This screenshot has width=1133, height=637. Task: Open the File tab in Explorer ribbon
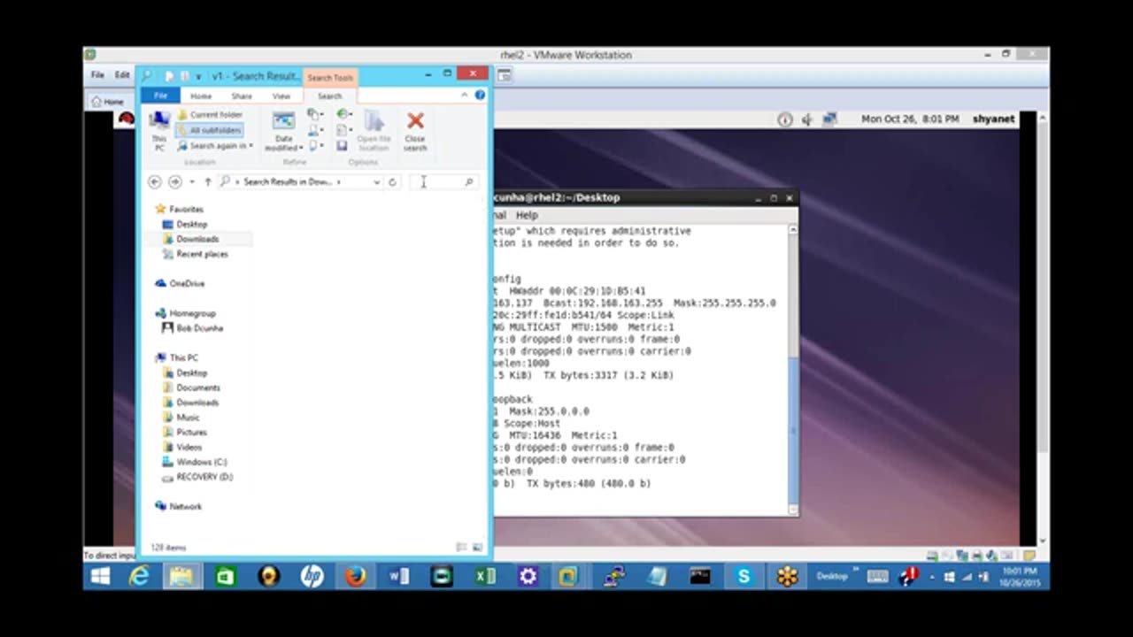coord(160,96)
